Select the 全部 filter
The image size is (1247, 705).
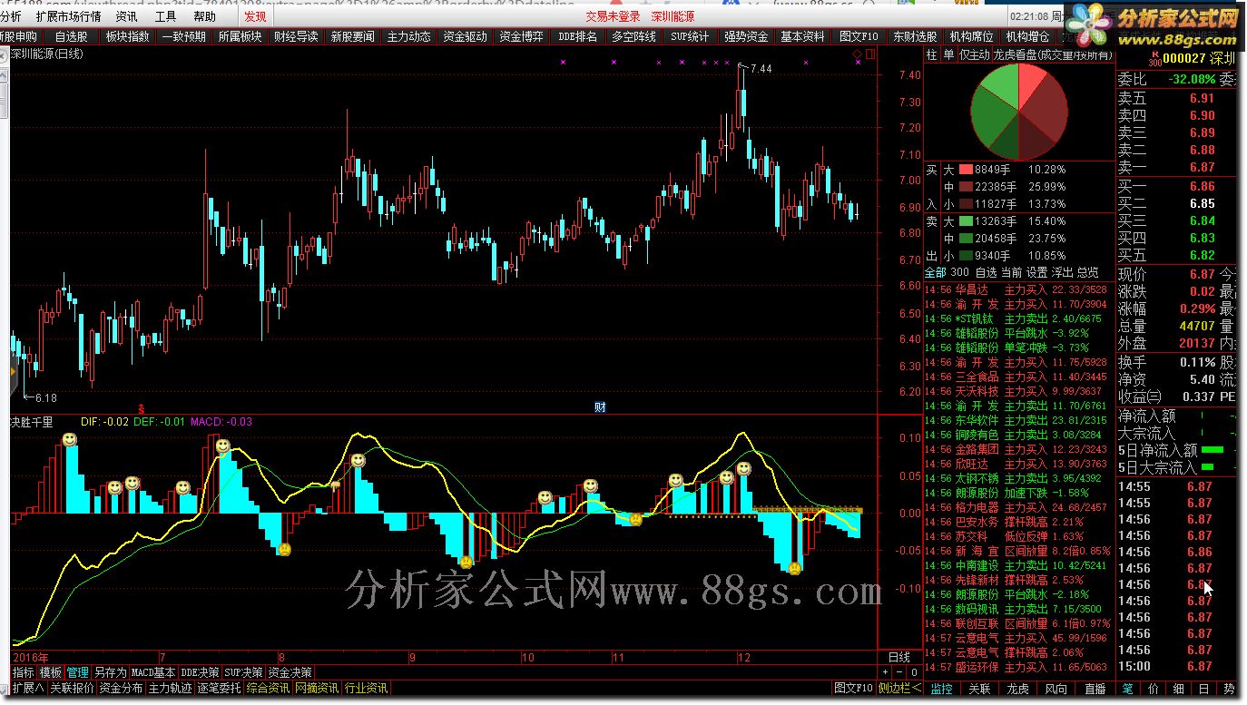point(935,272)
